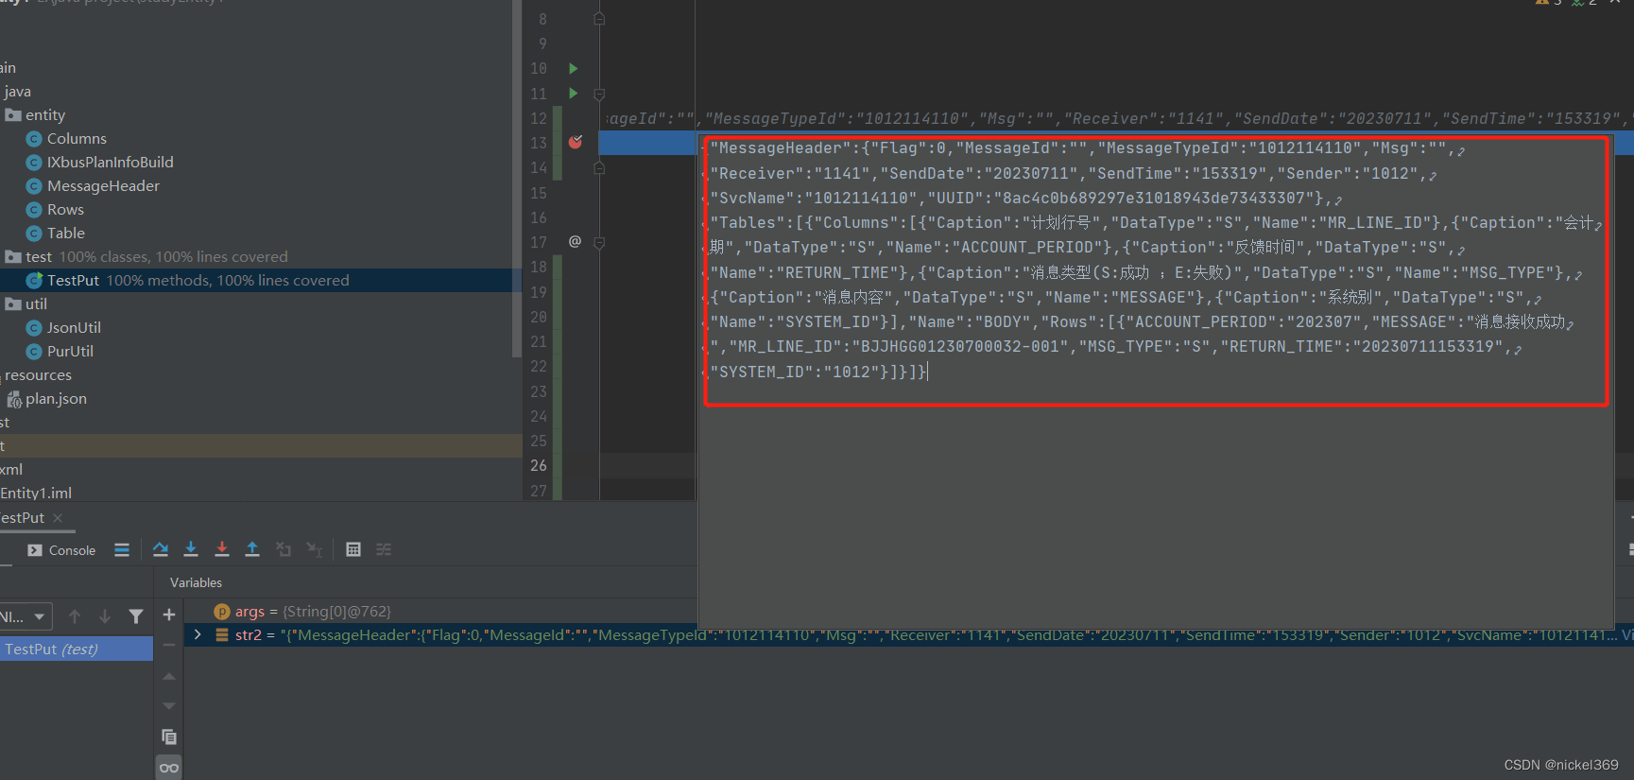
Task: Select plan.json in the project tree
Action: click(x=56, y=399)
